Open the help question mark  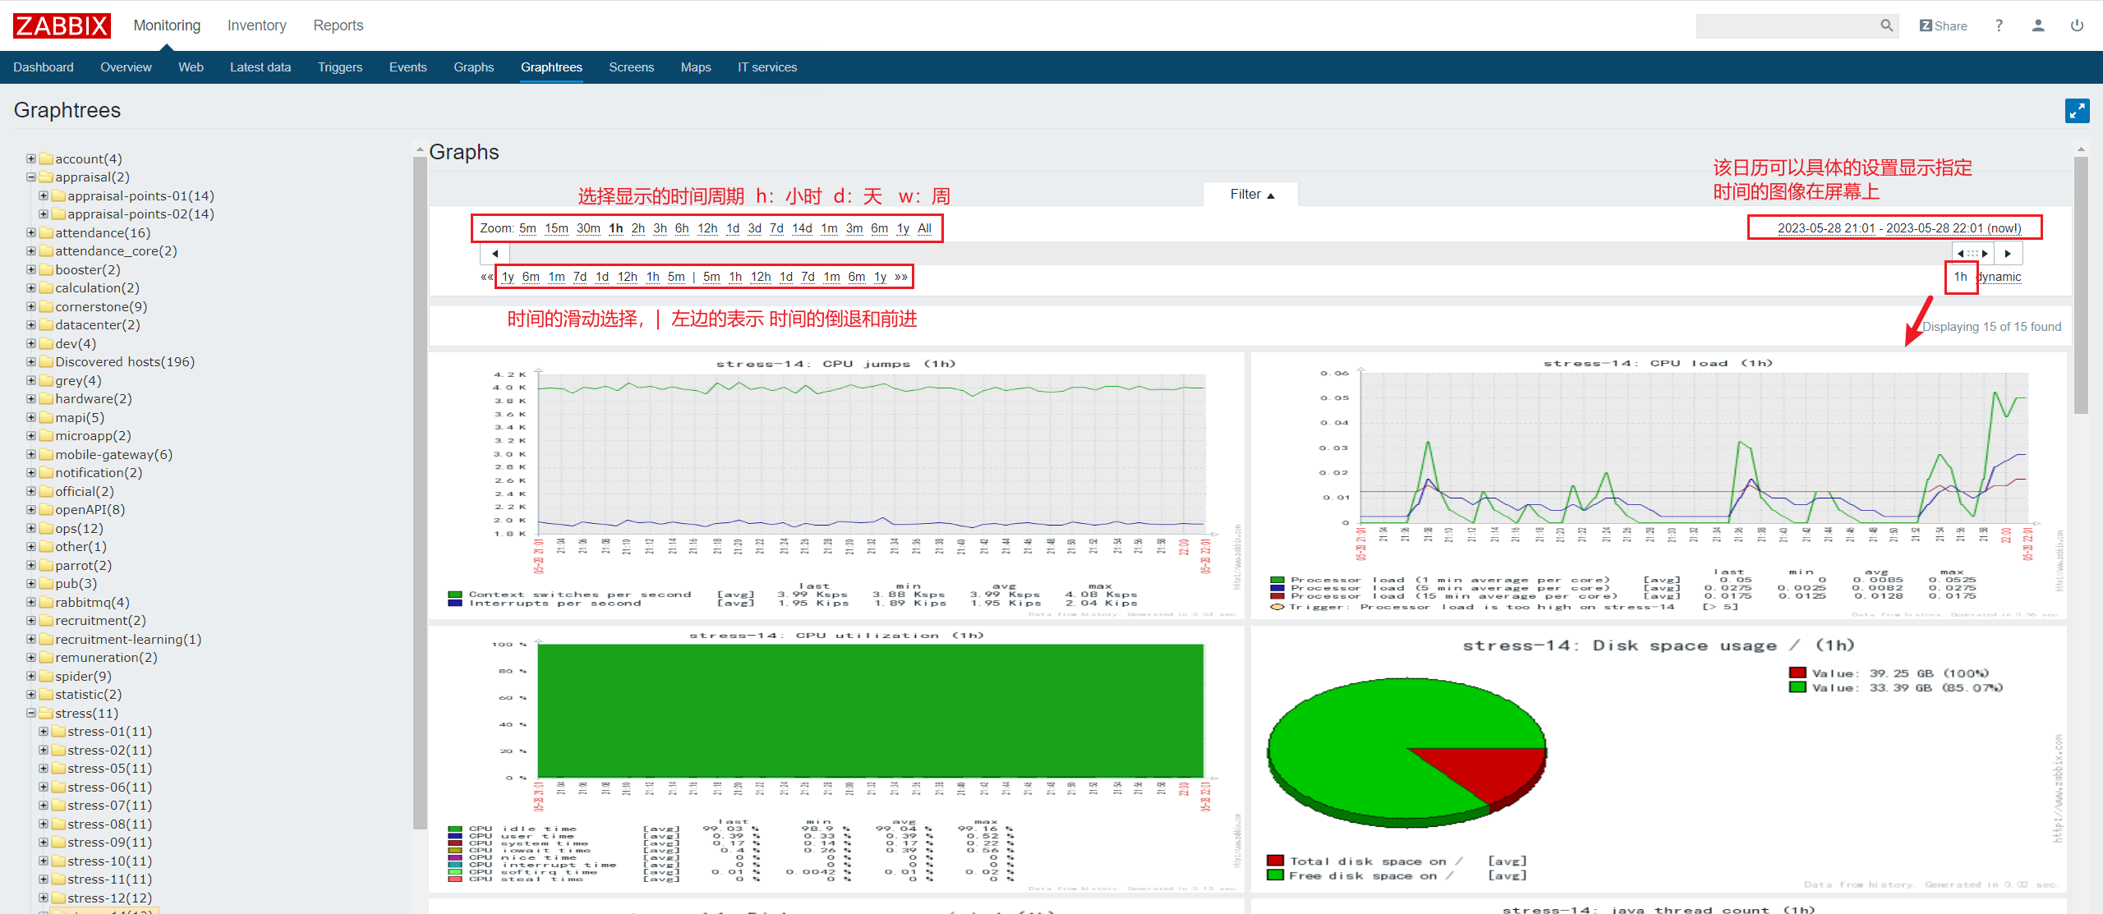(1999, 25)
